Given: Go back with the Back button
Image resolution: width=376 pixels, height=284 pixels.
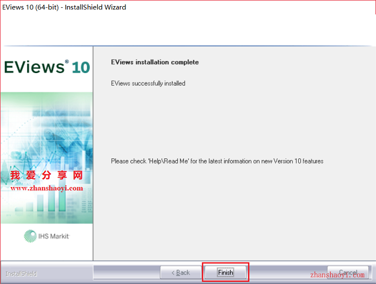Looking at the screenshot, I should pyautogui.click(x=181, y=272).
